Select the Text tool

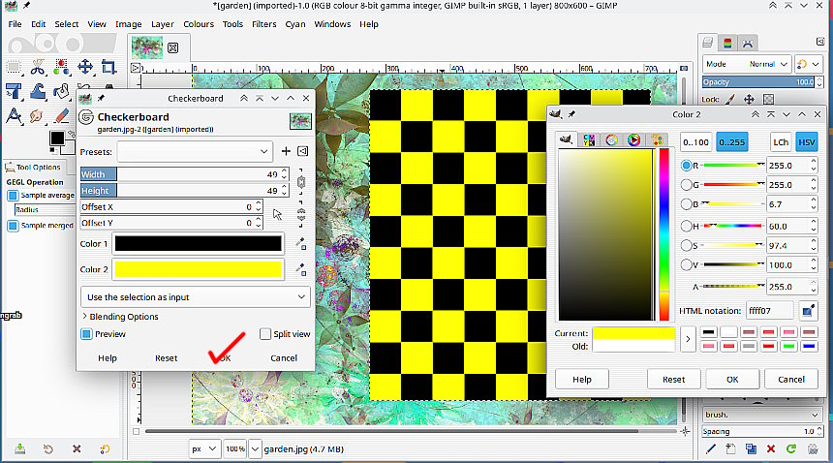[14, 115]
